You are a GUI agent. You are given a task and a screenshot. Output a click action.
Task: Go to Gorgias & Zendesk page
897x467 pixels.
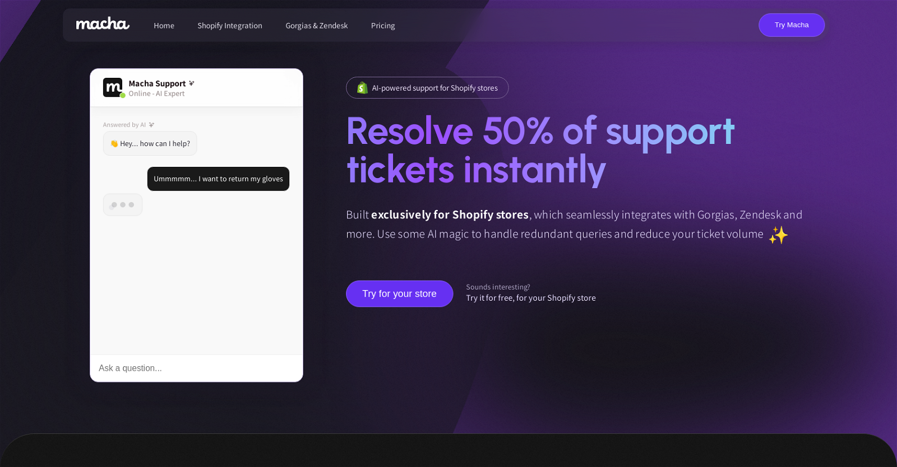pos(317,26)
